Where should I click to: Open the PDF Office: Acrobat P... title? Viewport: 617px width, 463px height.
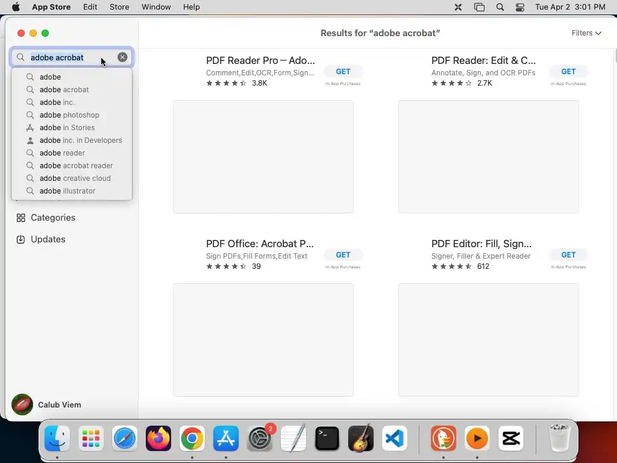[x=260, y=244]
